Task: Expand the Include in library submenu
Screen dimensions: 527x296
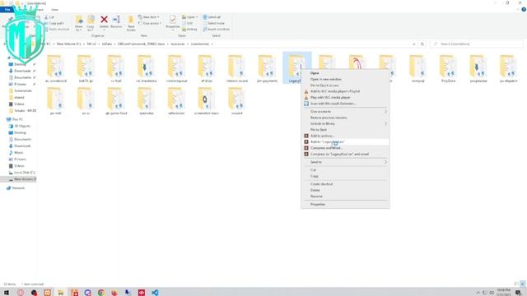Action: point(346,123)
